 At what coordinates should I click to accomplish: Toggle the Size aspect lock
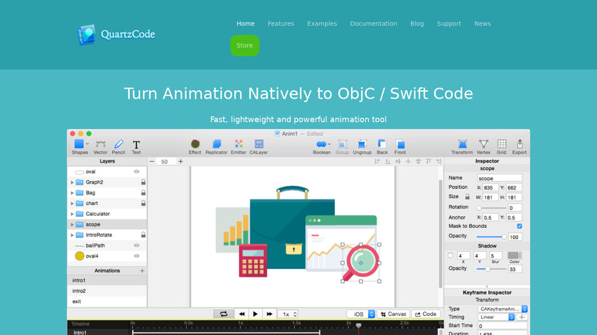pyautogui.click(x=467, y=197)
